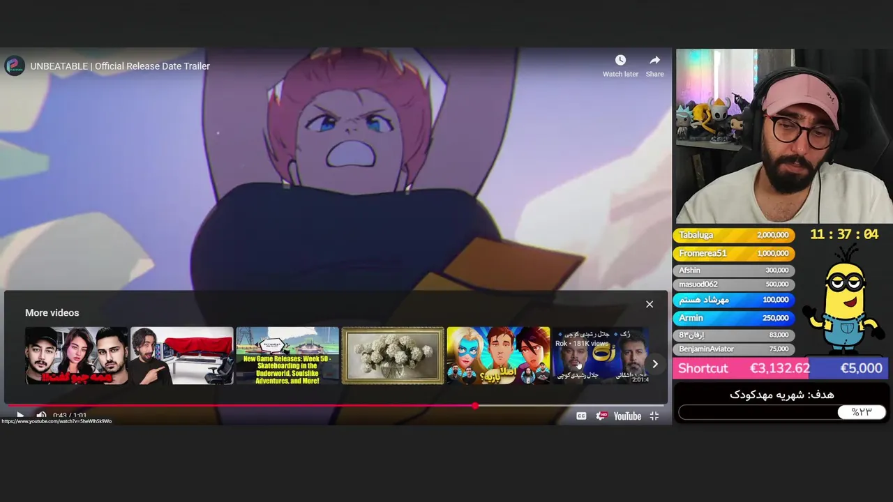The height and width of the screenshot is (502, 893).
Task: Open New Game Releases Week 50 thumbnail
Action: [x=287, y=356]
